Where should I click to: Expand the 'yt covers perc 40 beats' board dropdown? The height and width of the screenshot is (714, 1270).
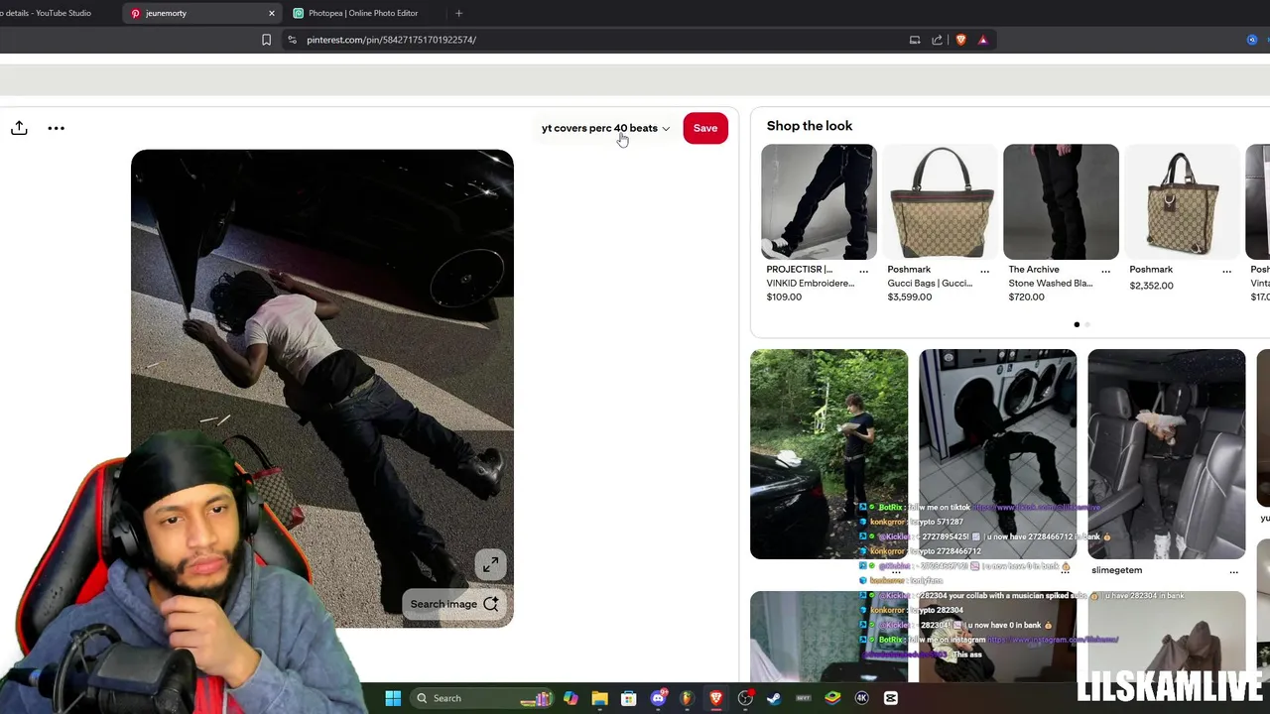(605, 128)
